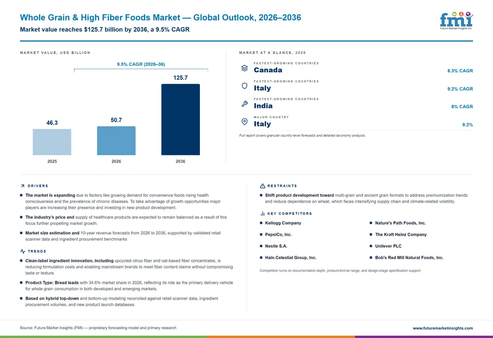Select PepsiCo, Inc. in competitors list
493x338 pixels.
pyautogui.click(x=278, y=234)
